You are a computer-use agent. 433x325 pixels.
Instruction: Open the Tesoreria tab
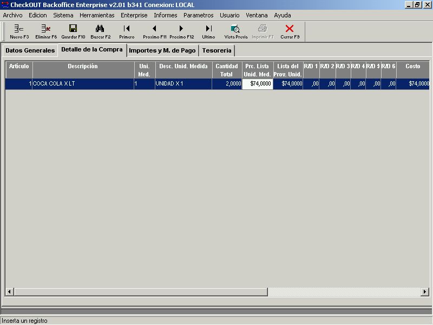coord(217,50)
